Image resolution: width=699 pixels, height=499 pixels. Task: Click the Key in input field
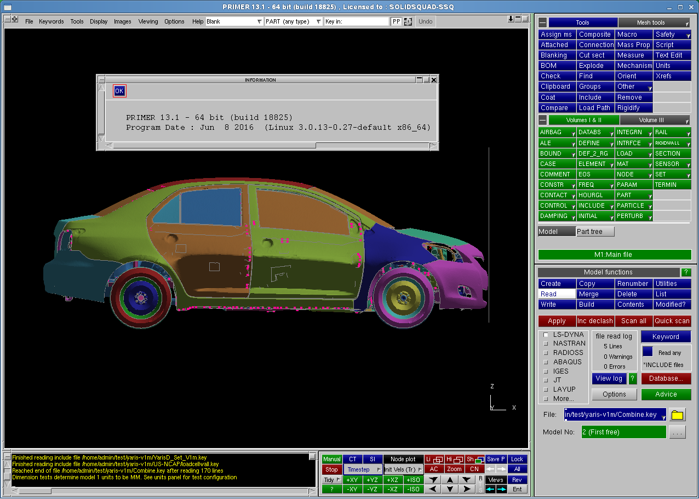coord(356,21)
